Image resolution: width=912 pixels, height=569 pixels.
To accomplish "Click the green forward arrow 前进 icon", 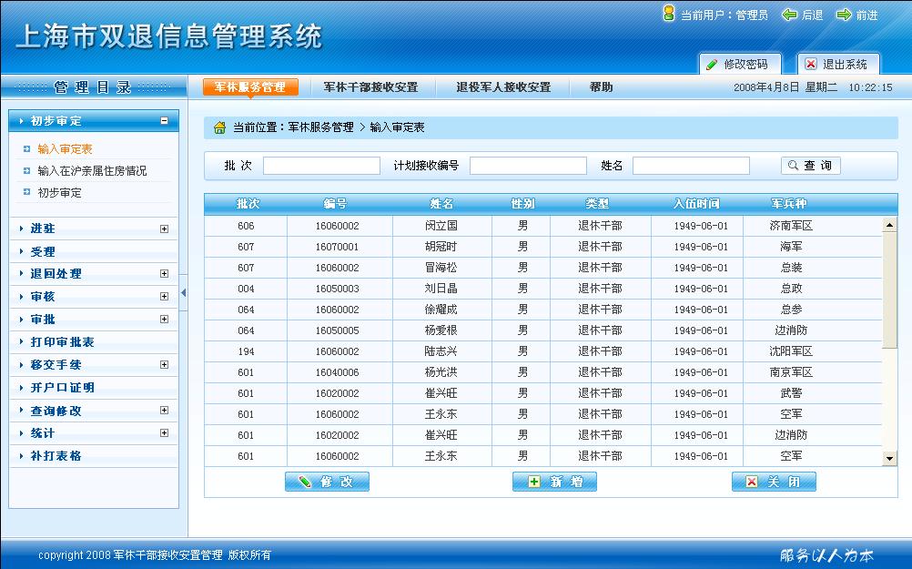I will pos(844,15).
